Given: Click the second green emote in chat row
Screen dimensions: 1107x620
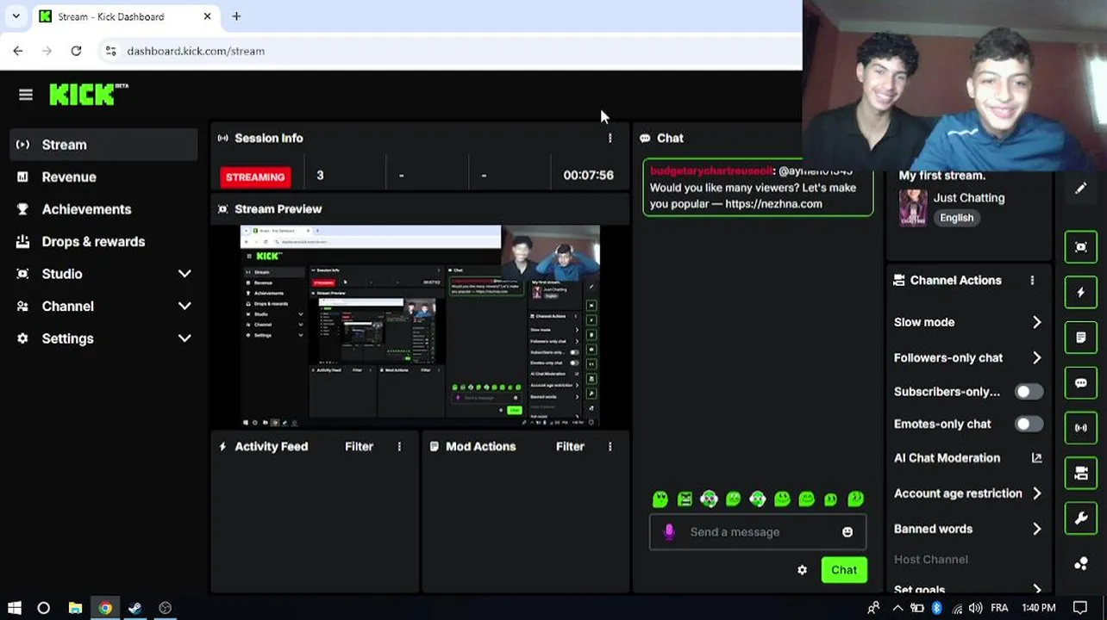Looking at the screenshot, I should tap(685, 499).
